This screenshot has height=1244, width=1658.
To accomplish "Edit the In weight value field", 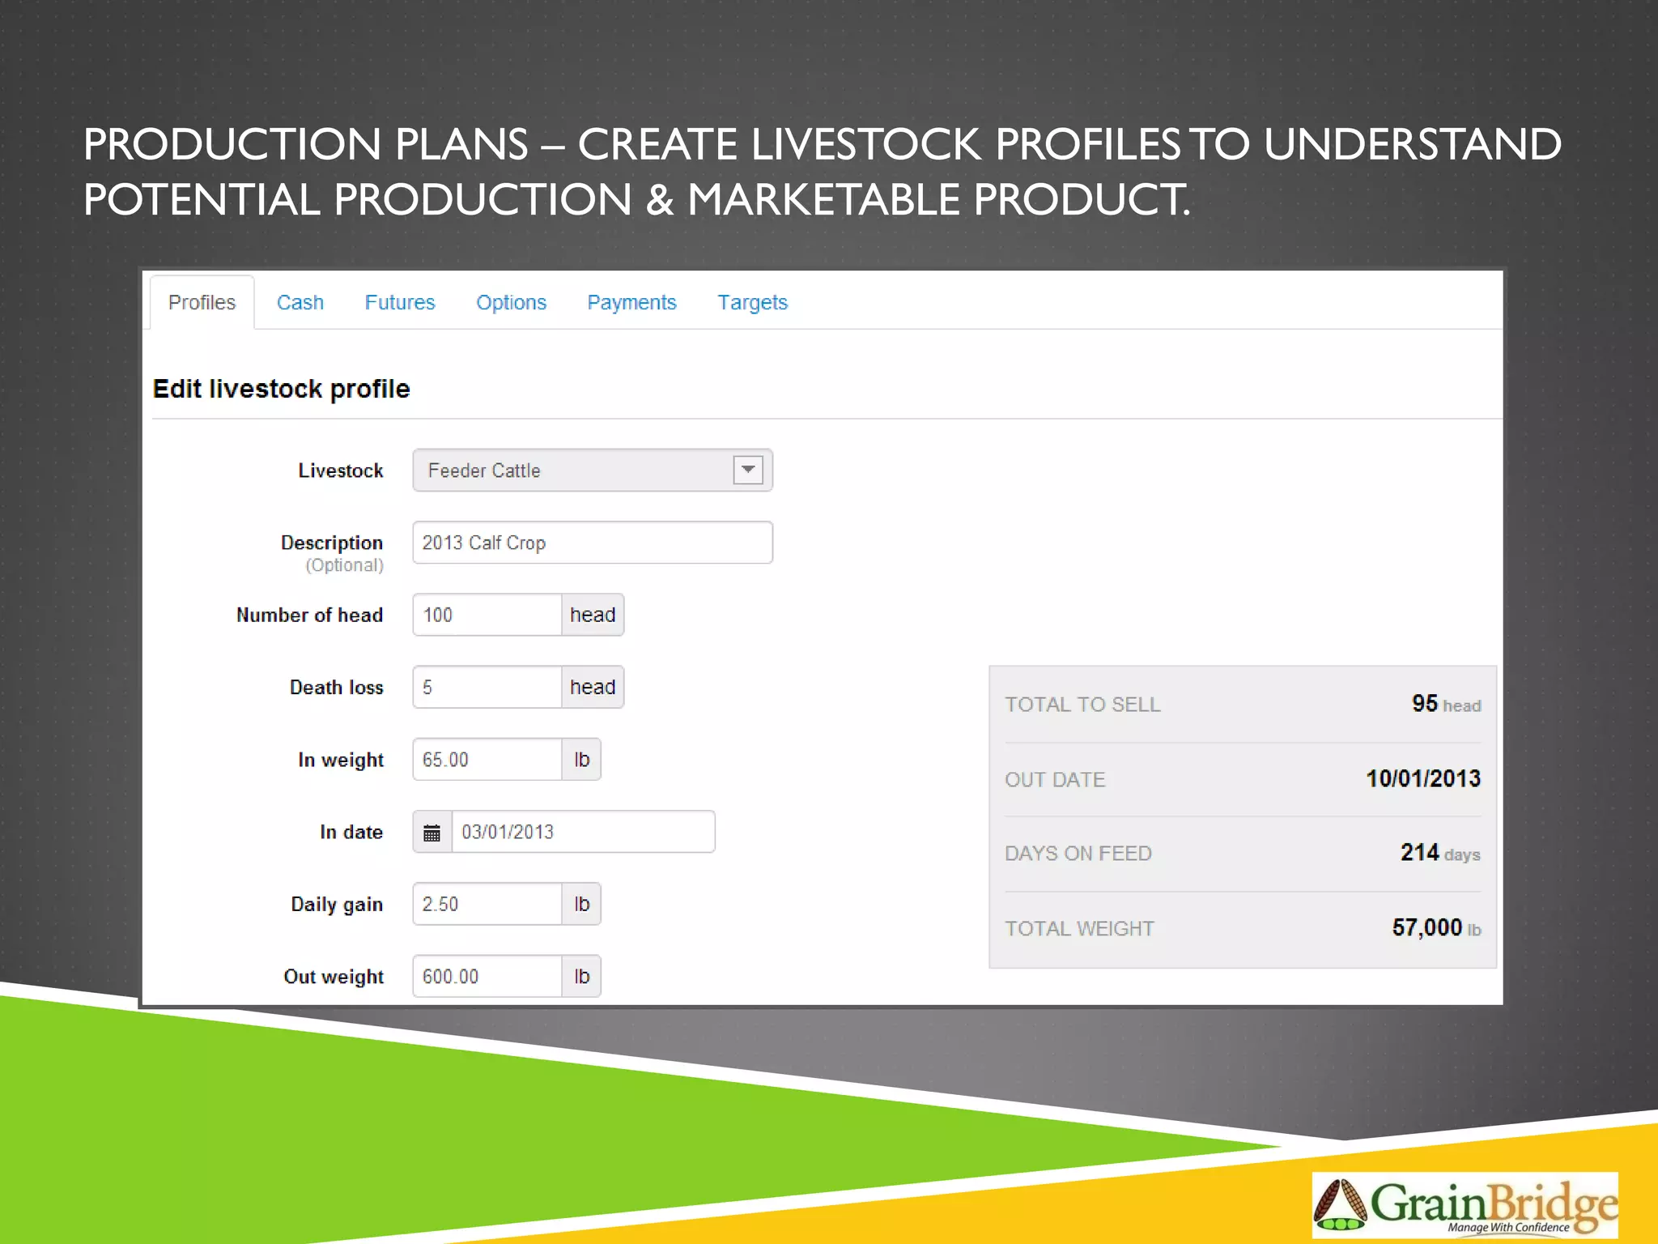I will point(487,760).
